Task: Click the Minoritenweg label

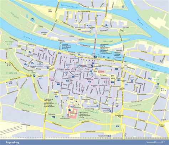Action: pos(142,94)
